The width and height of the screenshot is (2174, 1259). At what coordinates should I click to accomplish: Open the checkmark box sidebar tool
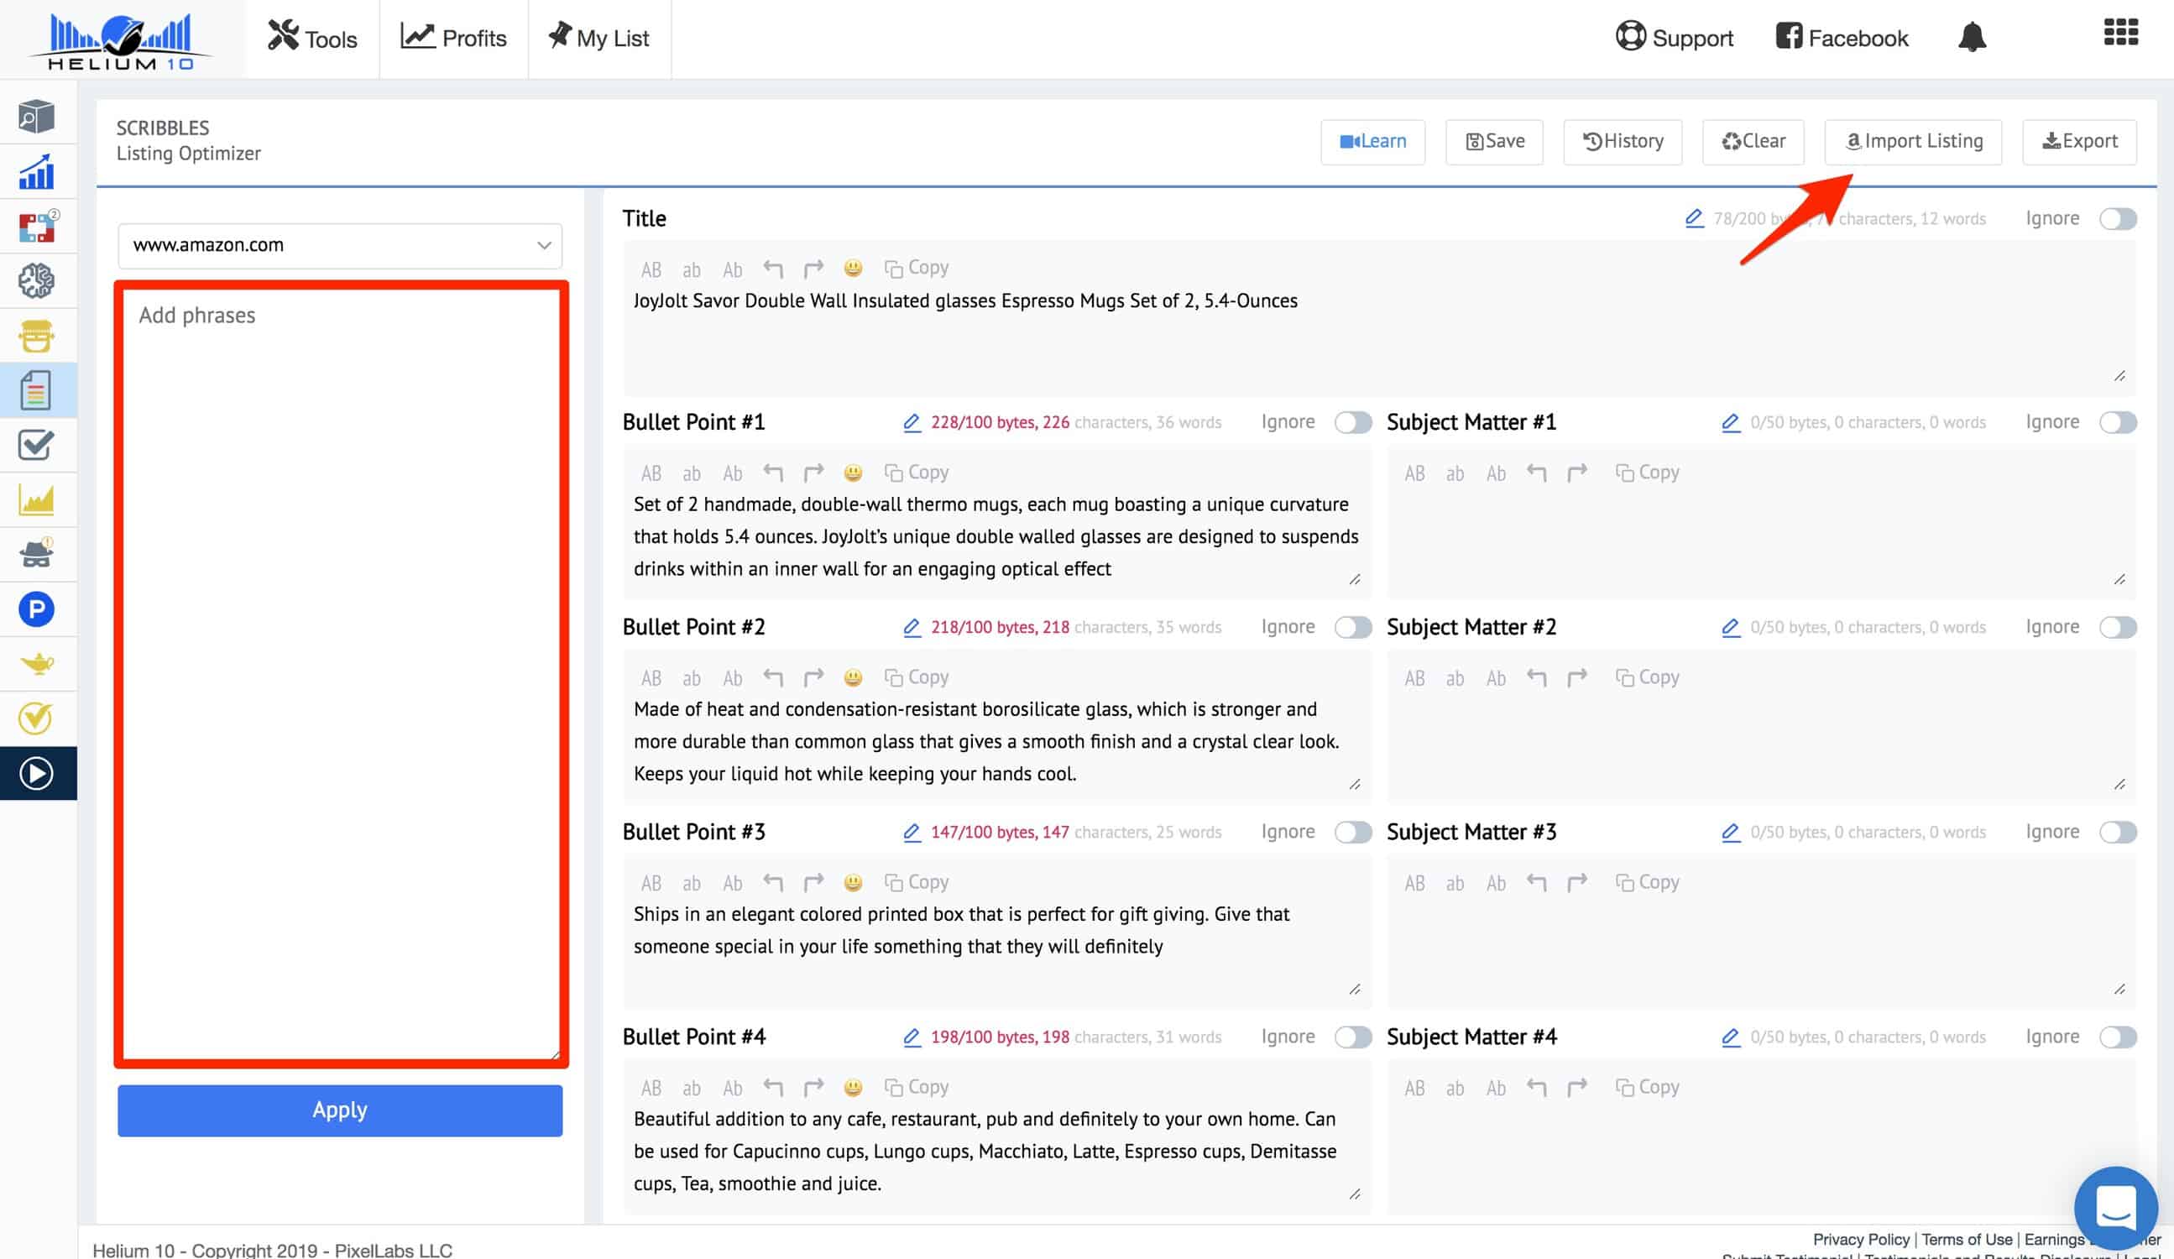pyautogui.click(x=36, y=446)
